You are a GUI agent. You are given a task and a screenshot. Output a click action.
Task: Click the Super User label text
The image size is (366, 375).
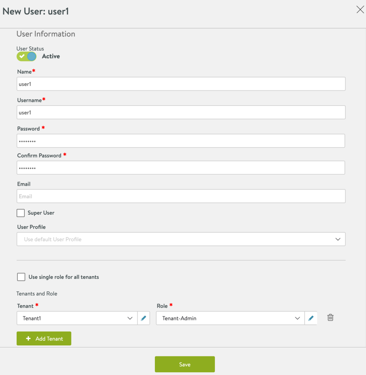(x=41, y=213)
